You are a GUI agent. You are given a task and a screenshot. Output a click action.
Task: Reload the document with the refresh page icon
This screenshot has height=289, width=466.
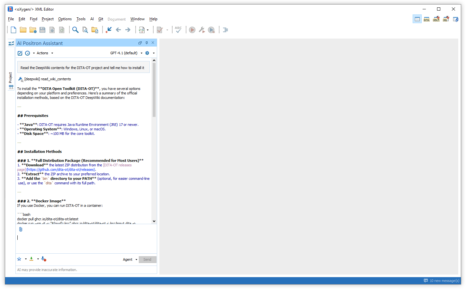[x=62, y=30]
